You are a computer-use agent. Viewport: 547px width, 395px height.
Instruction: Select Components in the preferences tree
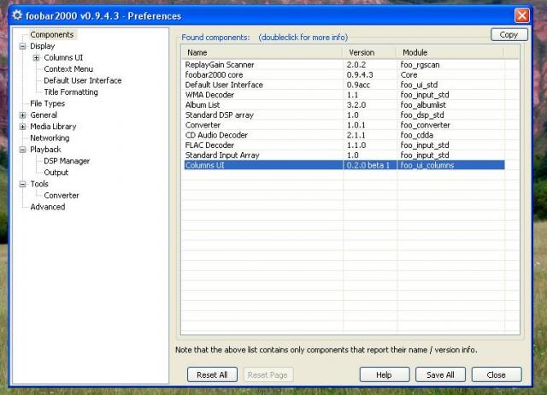tap(52, 34)
